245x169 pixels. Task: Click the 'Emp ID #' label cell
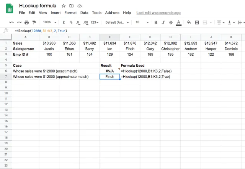(x=26, y=54)
